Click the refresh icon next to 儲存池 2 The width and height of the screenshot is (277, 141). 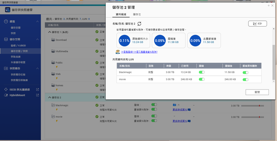click(x=139, y=24)
